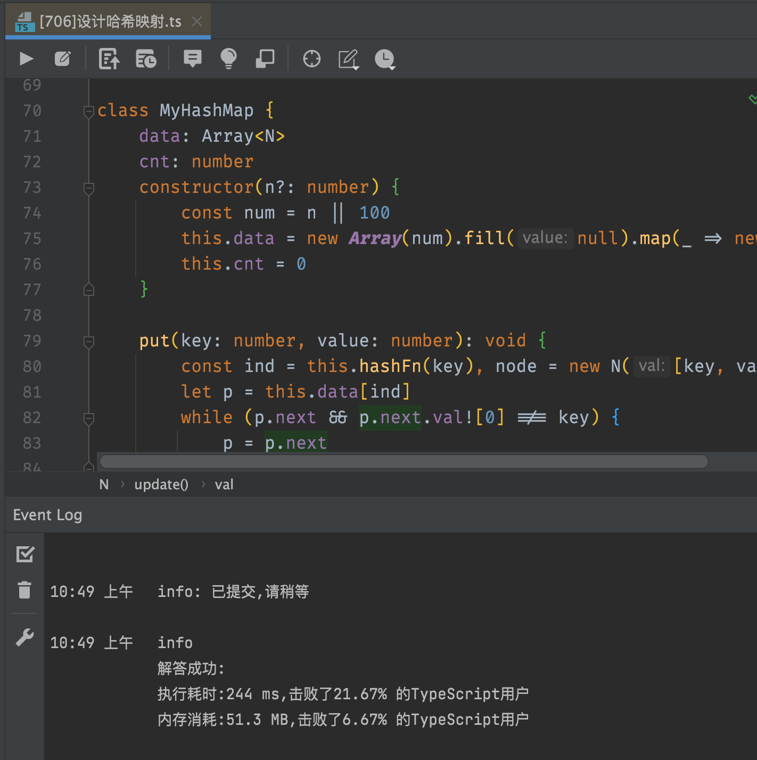Click the green inspection checkmark indicator

tap(752, 99)
